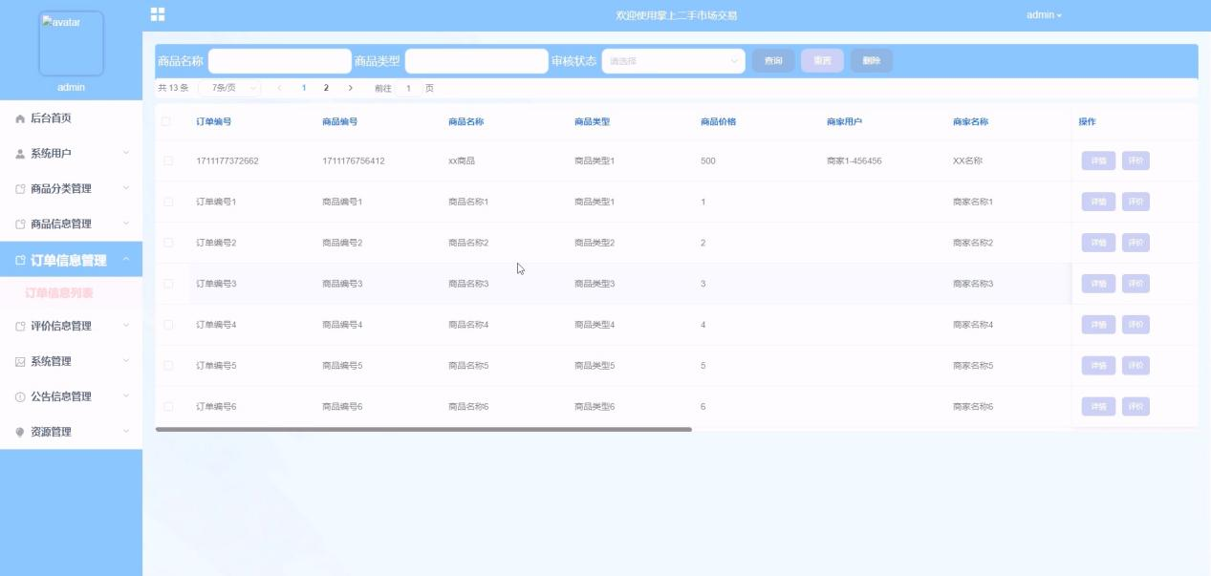1211x576 pixels.
Task: Open the 资源管理 sidebar menu
Action: pyautogui.click(x=71, y=432)
